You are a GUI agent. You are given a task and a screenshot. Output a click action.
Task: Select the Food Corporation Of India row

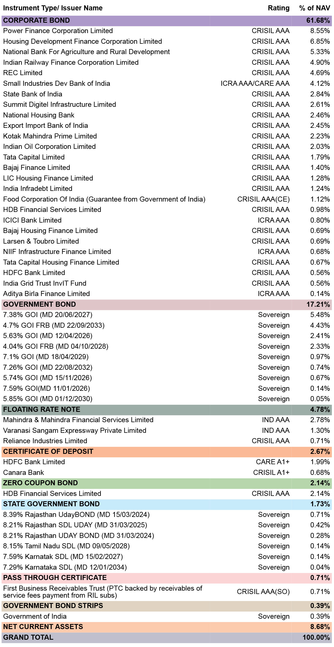coord(167,199)
